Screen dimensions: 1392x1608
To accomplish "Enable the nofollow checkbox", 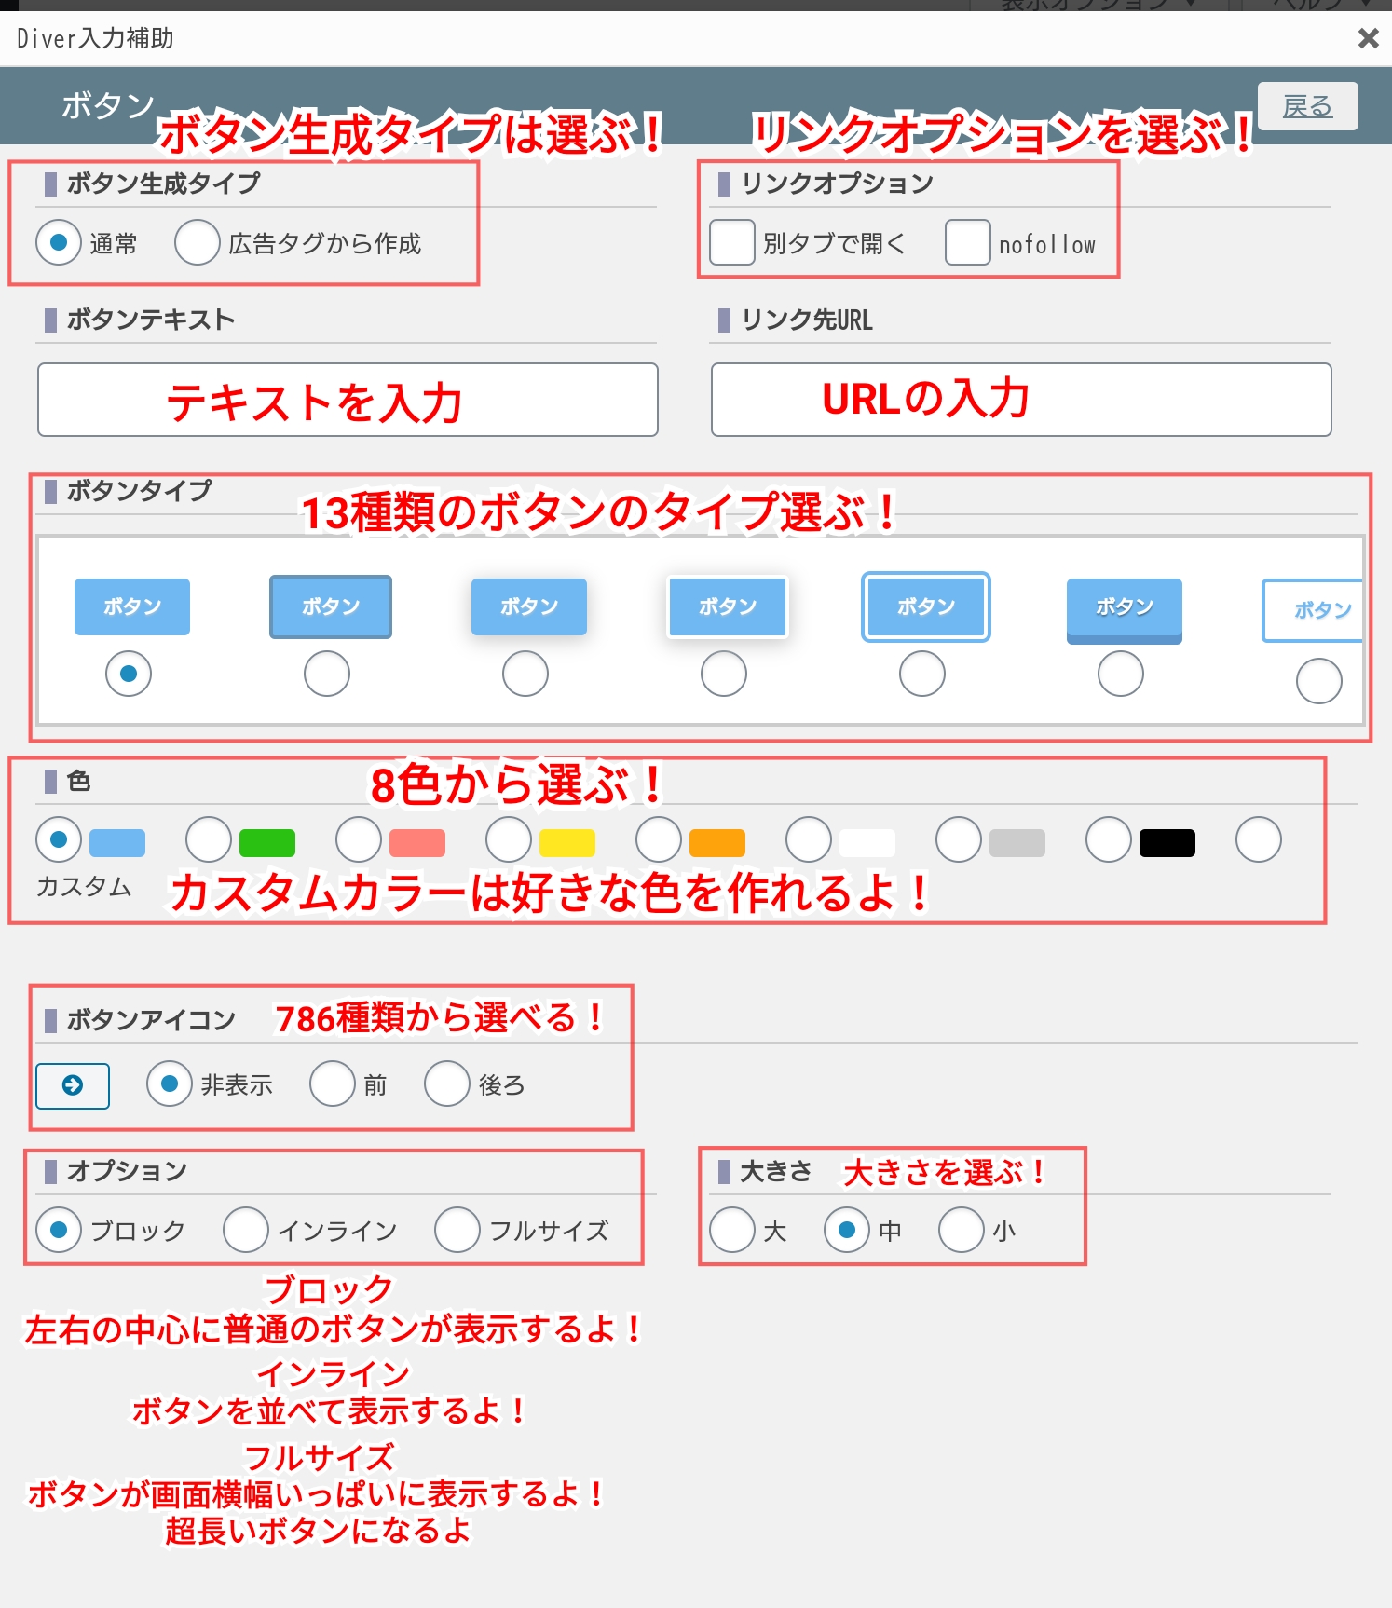I will [968, 242].
